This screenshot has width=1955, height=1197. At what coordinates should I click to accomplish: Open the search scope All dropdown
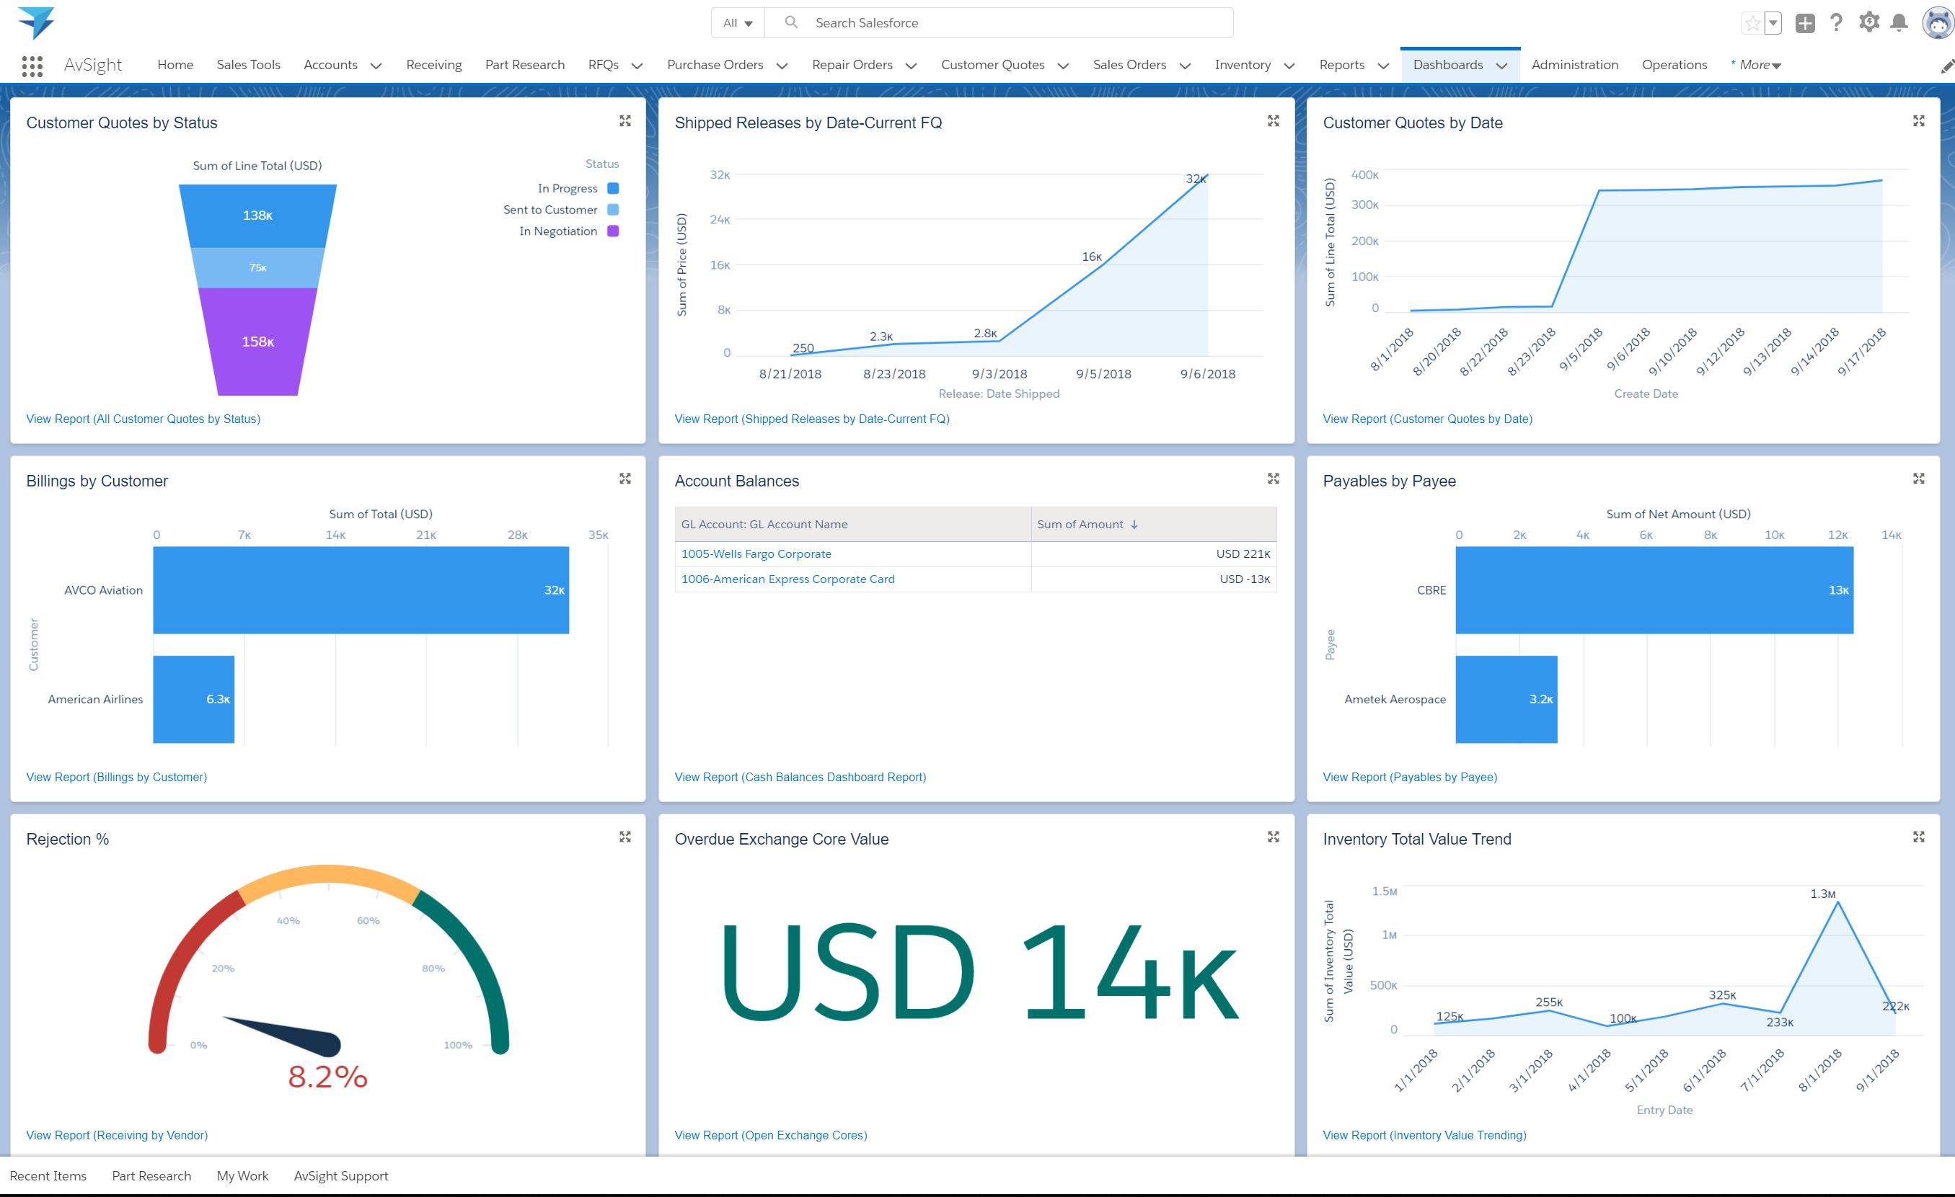737,23
